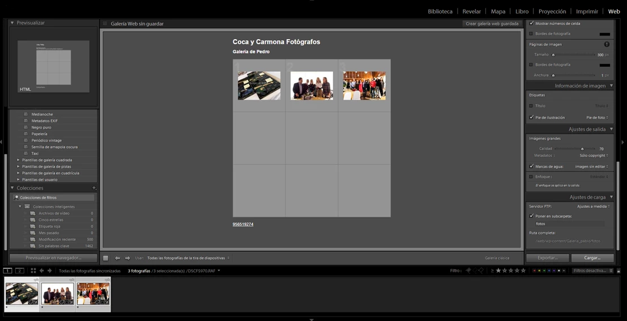Image resolution: width=627 pixels, height=321 pixels.
Task: Filter by flagged status flag icon
Action: tap(468, 271)
